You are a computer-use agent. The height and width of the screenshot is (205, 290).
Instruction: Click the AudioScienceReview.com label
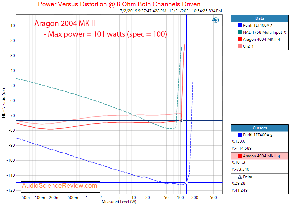tap(60, 186)
